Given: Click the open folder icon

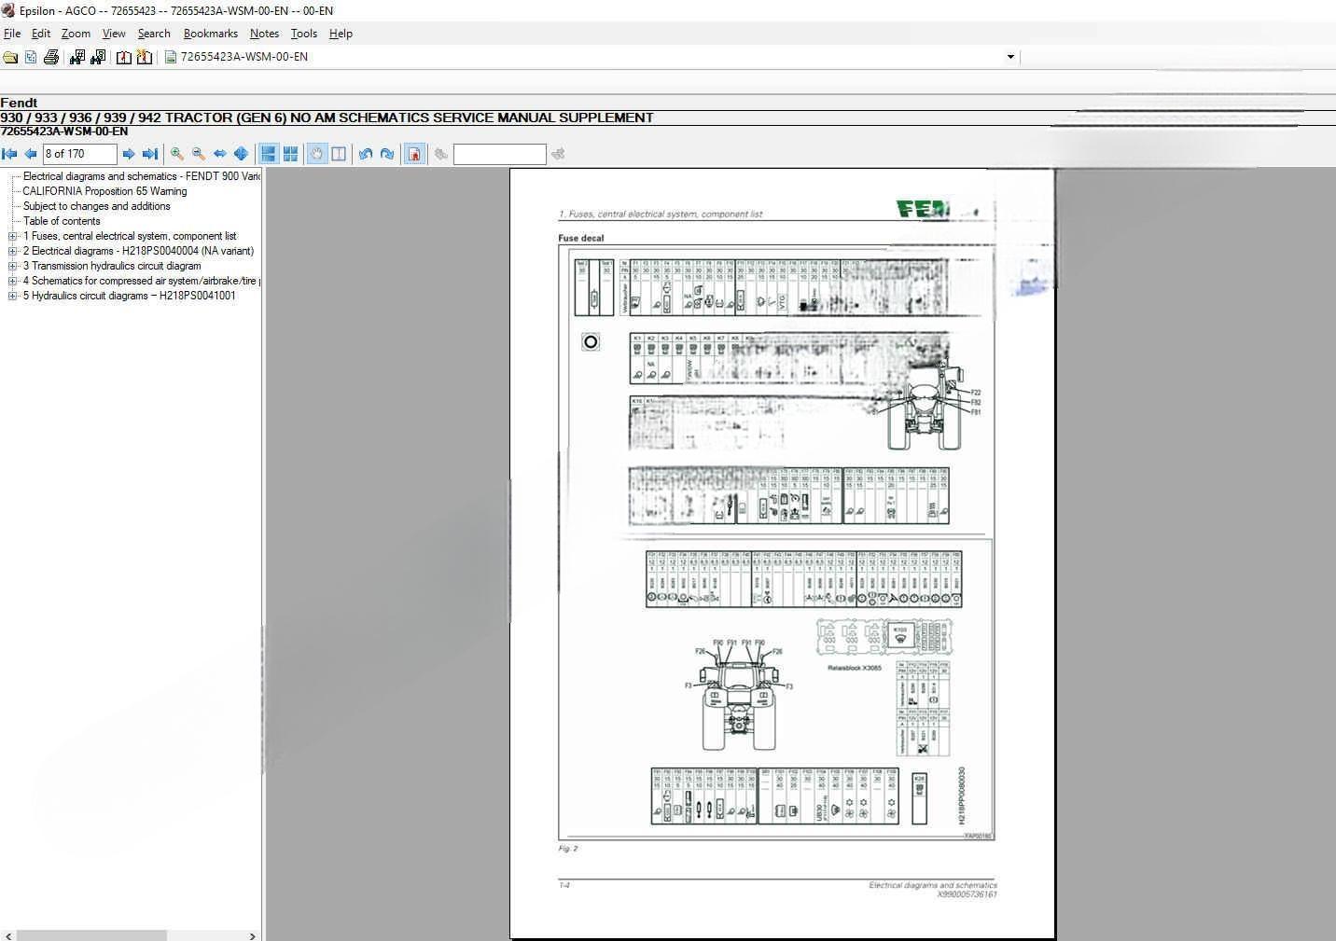Looking at the screenshot, I should (x=10, y=57).
